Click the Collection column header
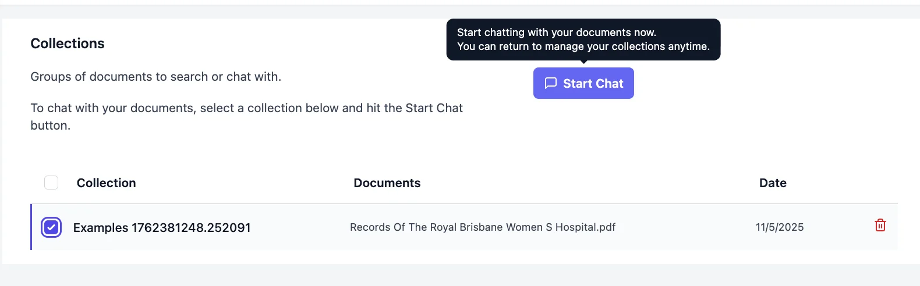920x286 pixels. pos(106,183)
